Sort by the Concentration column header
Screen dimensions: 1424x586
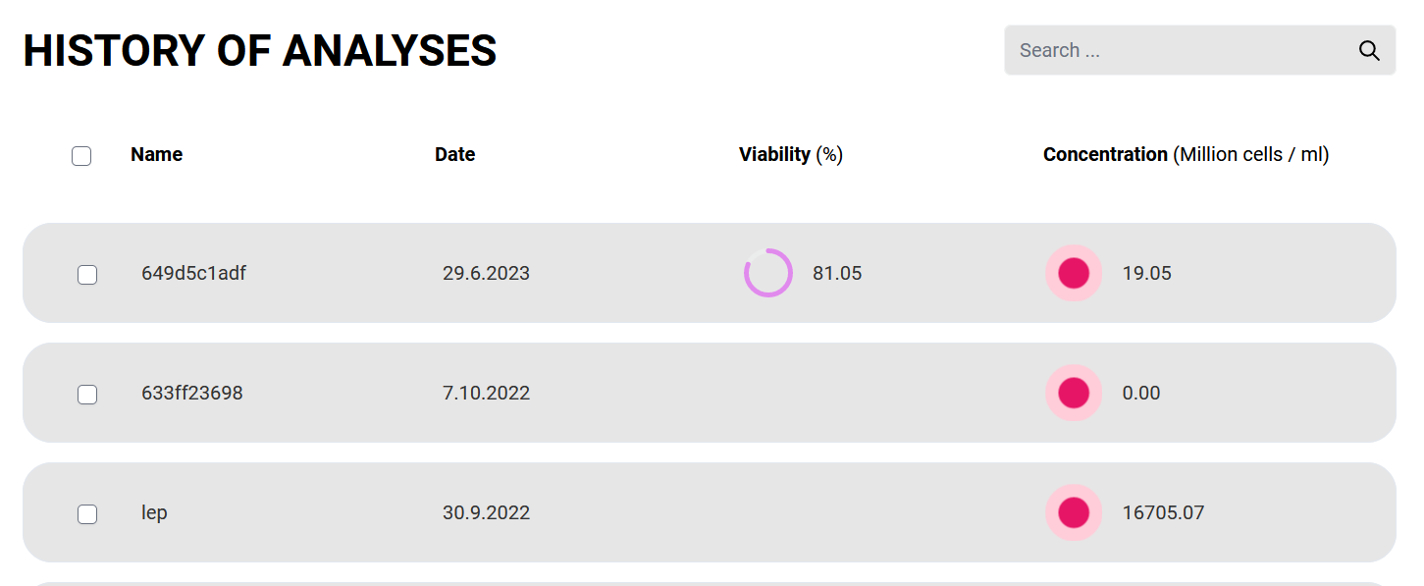pyautogui.click(x=1186, y=154)
